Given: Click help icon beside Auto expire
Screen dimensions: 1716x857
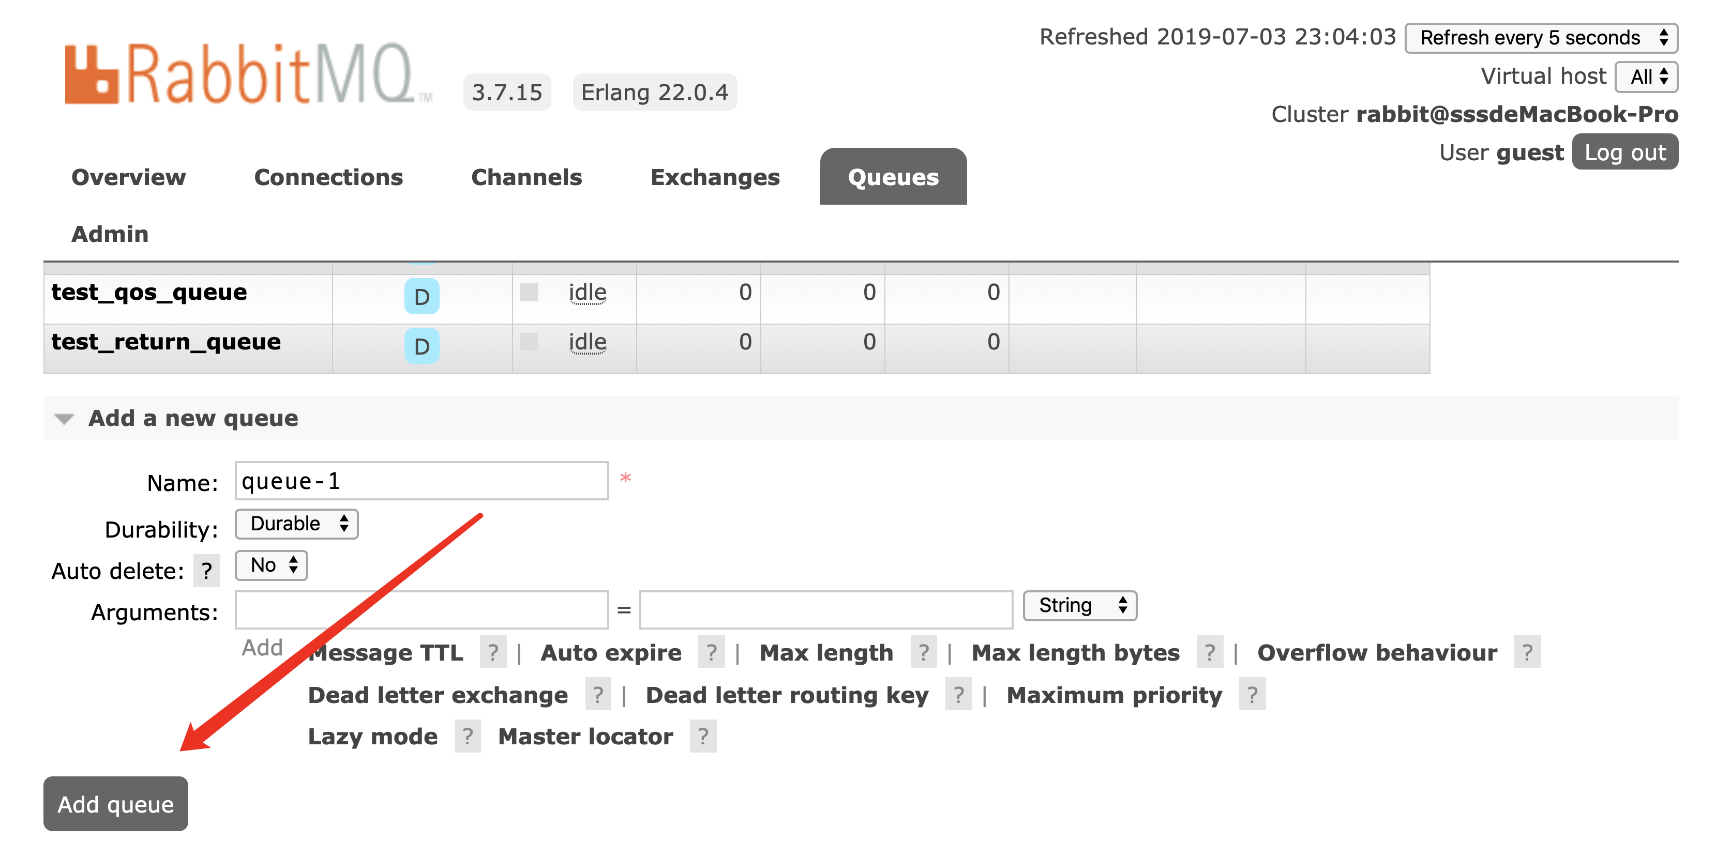Looking at the screenshot, I should point(712,653).
